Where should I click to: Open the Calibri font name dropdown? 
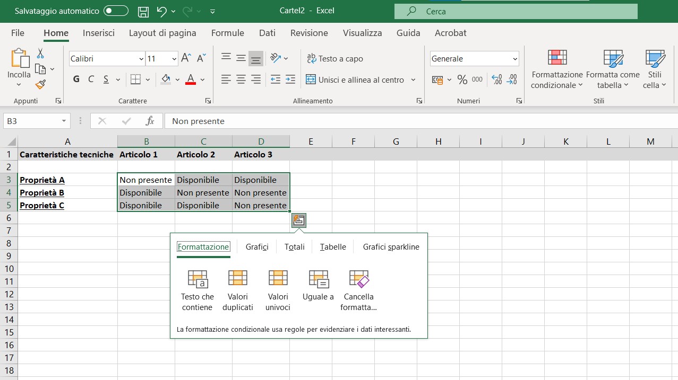coord(141,59)
